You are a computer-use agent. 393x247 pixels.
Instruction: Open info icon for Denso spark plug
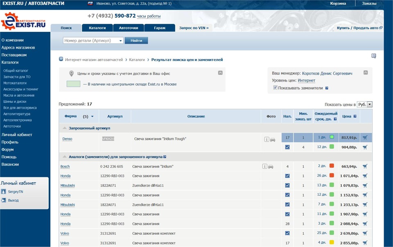pos(267,139)
